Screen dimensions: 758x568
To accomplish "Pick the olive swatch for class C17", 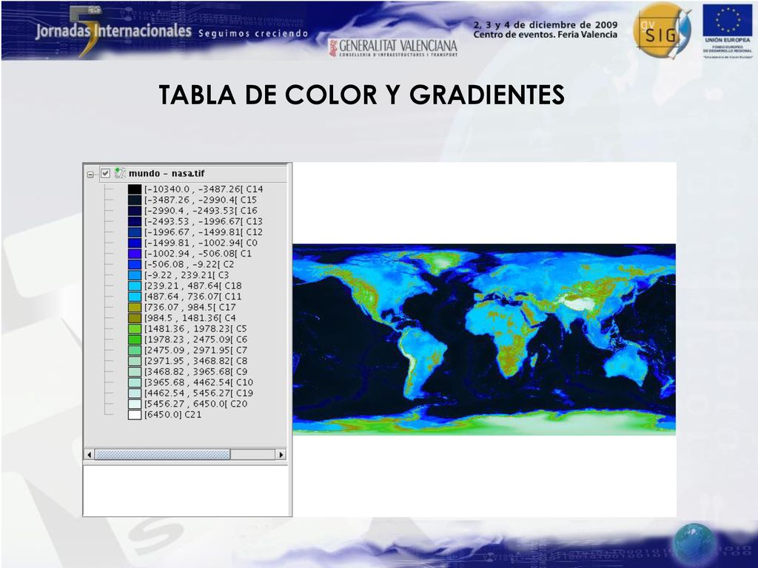I will pyautogui.click(x=135, y=307).
